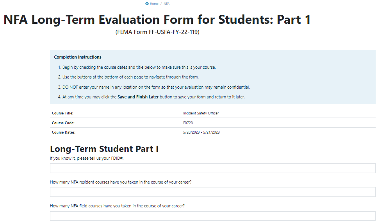Click the main evaluation form page title

click(x=157, y=20)
